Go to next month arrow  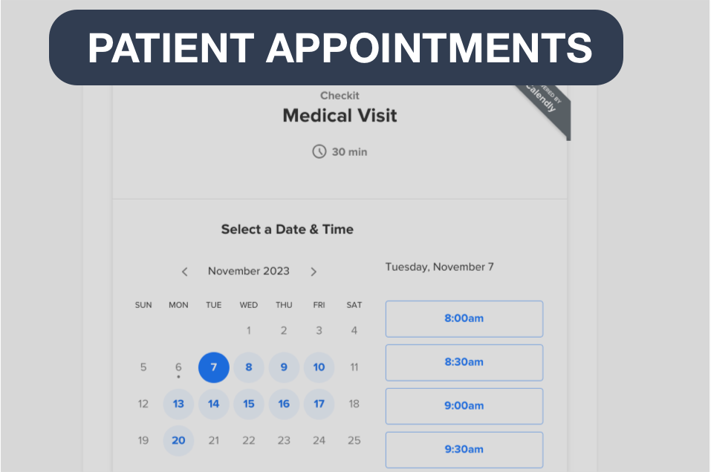pyautogui.click(x=314, y=272)
